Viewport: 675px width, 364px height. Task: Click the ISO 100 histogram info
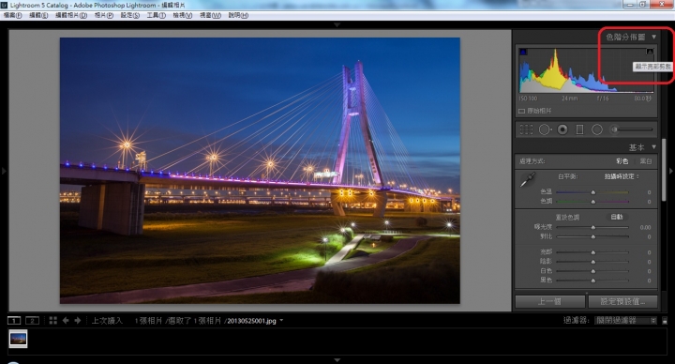tap(528, 99)
